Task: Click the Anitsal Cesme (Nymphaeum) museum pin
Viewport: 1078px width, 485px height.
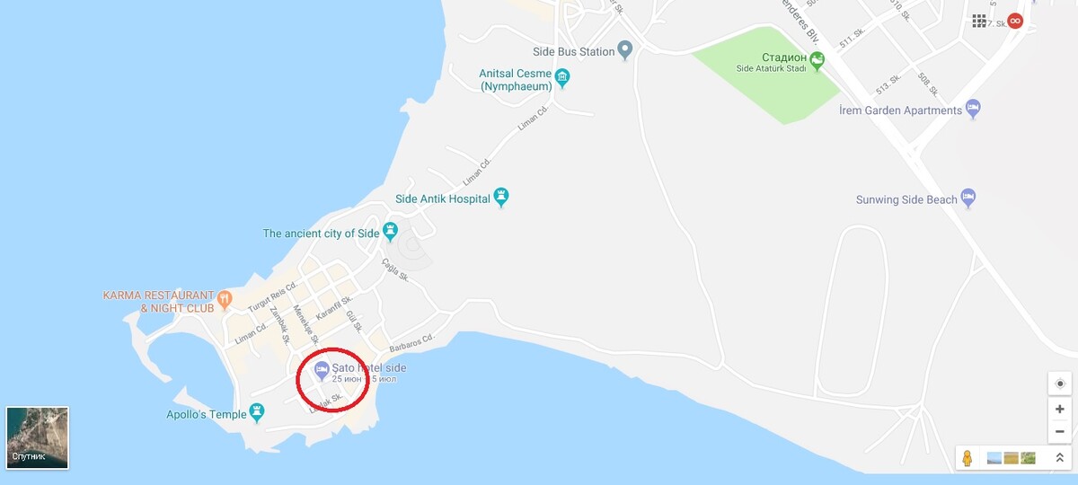Action: (562, 77)
